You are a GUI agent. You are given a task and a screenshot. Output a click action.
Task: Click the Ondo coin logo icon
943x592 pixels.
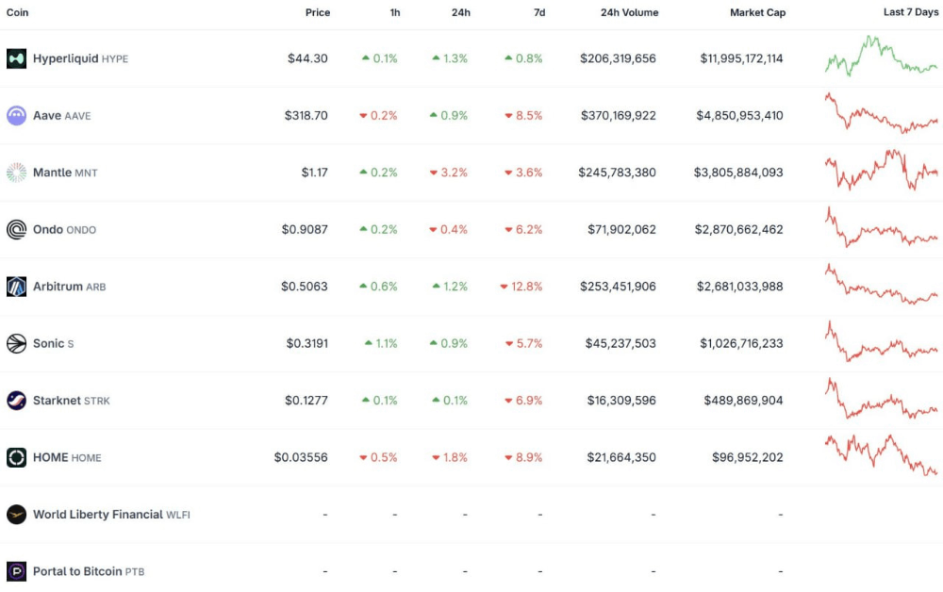point(16,230)
